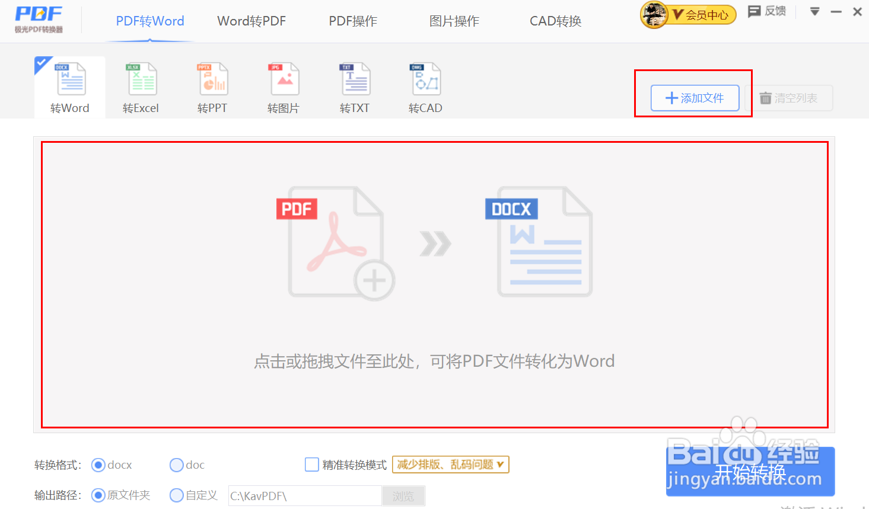Image resolution: width=869 pixels, height=509 pixels.
Task: Switch to the CAD转换 tab
Action: (555, 21)
